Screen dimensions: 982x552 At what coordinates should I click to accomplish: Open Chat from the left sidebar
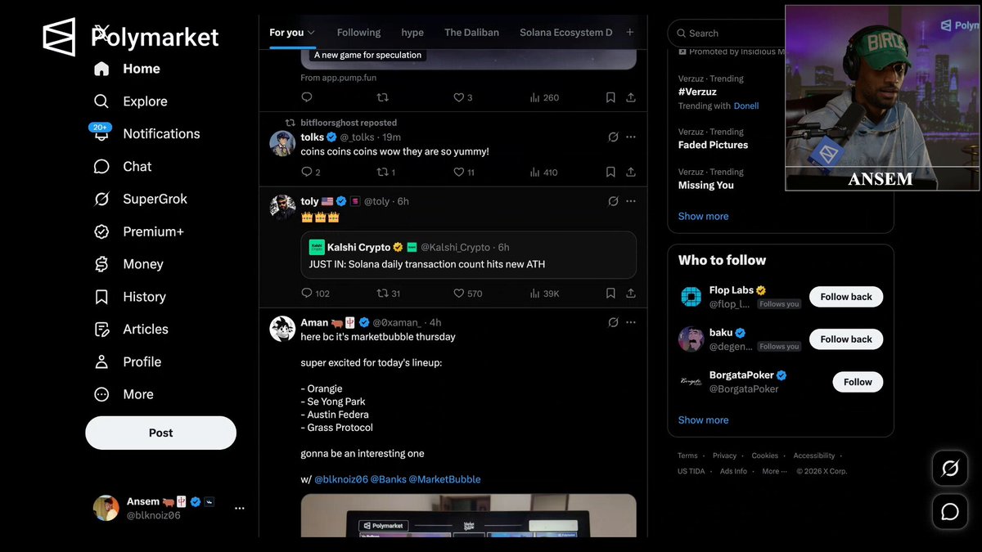click(123, 166)
